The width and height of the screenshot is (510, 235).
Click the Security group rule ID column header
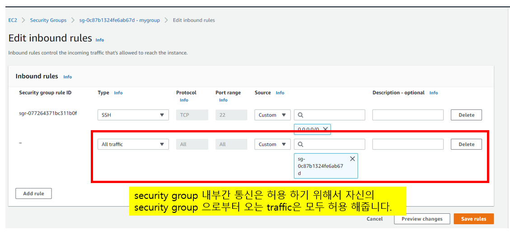[45, 93]
